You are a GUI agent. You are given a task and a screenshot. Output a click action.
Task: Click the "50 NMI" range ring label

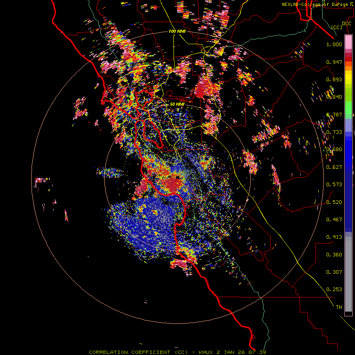(x=177, y=104)
